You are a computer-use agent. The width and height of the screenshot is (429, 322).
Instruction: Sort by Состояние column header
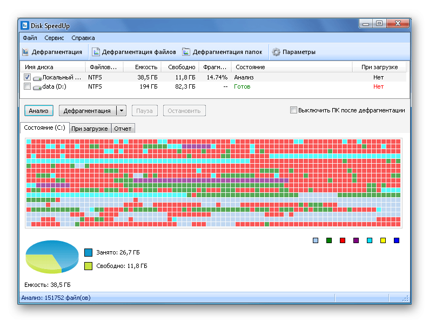click(x=292, y=67)
